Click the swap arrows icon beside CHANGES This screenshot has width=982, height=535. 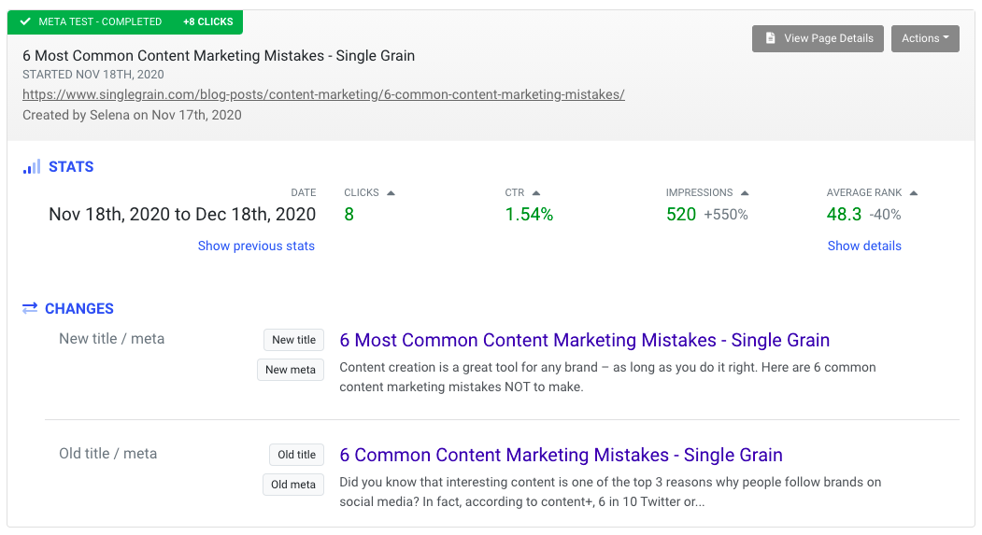pos(30,308)
